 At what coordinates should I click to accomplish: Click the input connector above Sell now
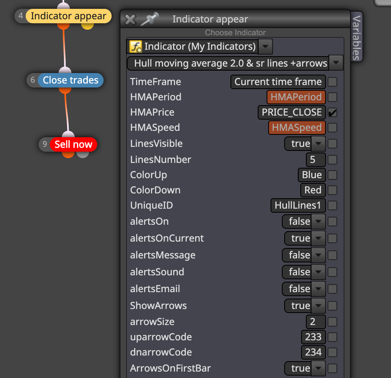(68, 134)
